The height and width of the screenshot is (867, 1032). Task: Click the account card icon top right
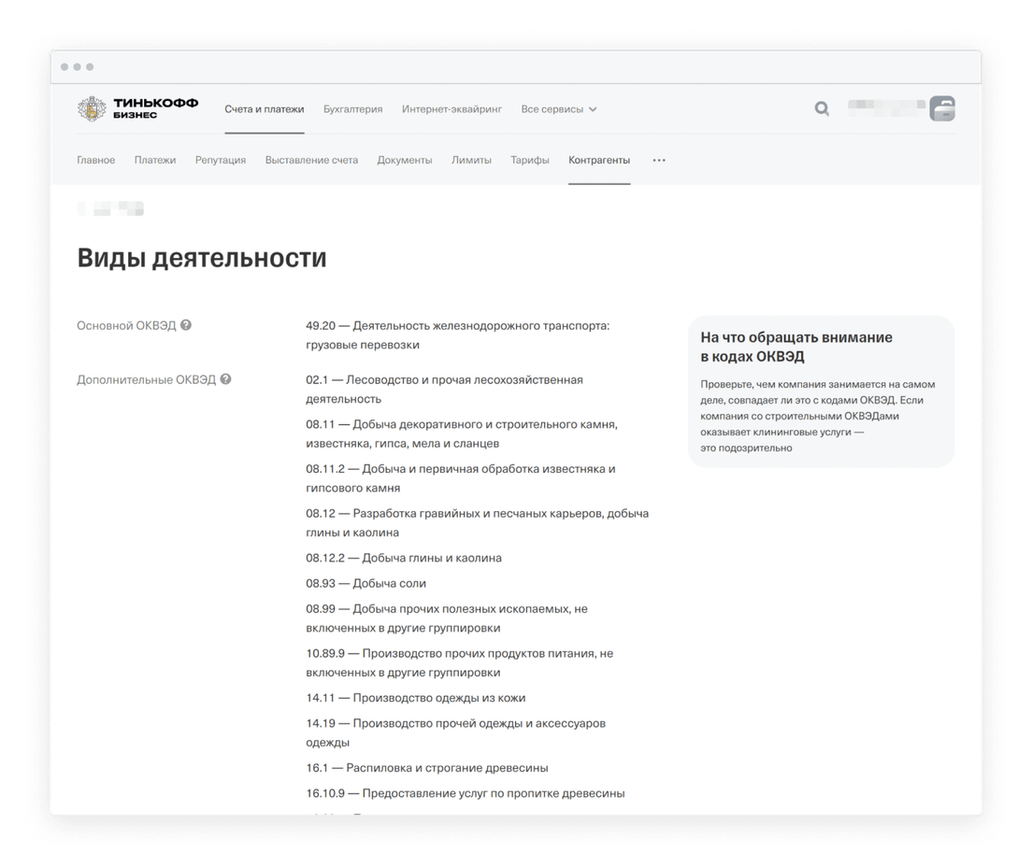tap(943, 107)
